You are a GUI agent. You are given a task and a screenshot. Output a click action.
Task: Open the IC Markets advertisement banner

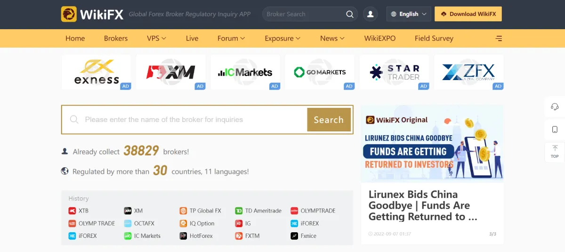245,72
